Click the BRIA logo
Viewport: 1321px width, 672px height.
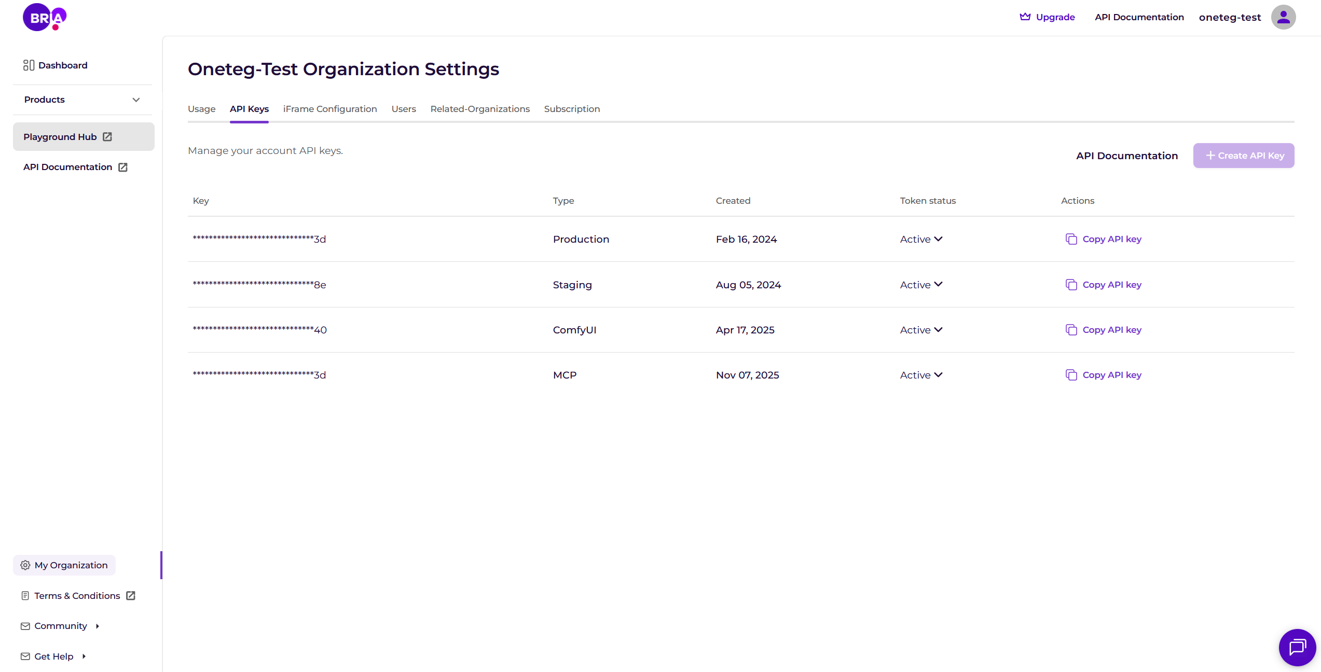(x=45, y=18)
